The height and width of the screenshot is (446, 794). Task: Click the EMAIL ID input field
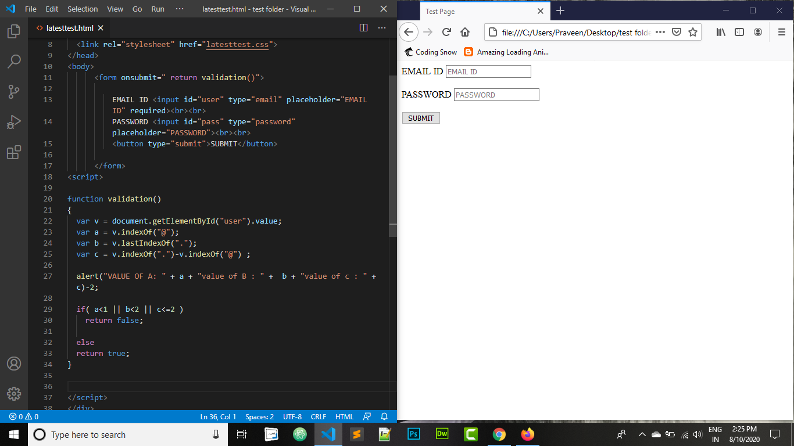click(488, 71)
